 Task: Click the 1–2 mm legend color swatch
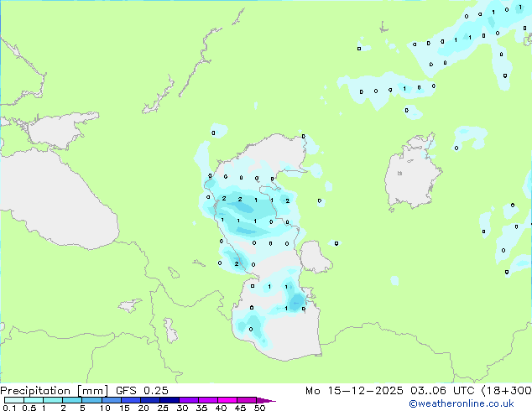[53, 400]
